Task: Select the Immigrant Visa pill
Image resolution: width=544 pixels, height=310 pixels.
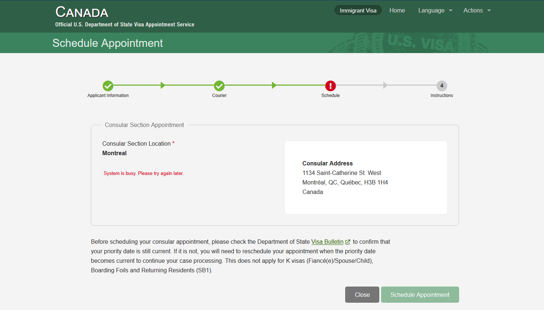Action: (x=358, y=11)
